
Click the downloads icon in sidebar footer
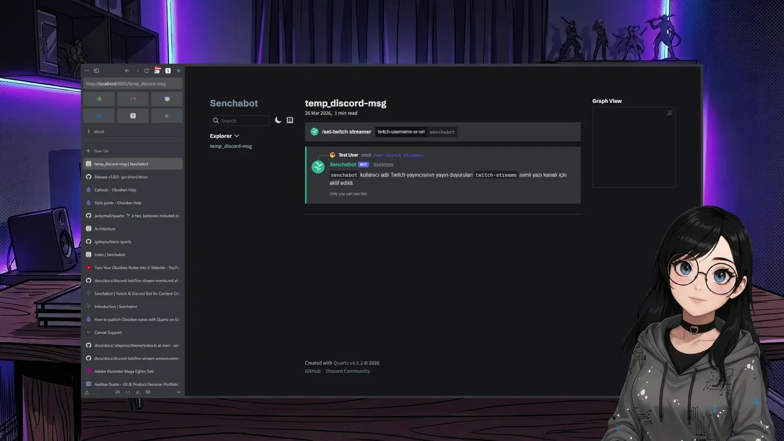pos(87,392)
